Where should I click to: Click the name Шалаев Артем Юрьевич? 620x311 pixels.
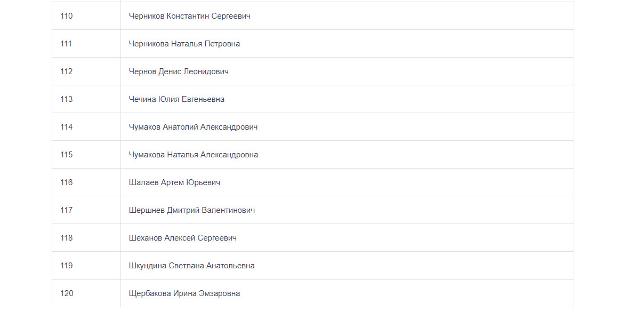coord(174,182)
